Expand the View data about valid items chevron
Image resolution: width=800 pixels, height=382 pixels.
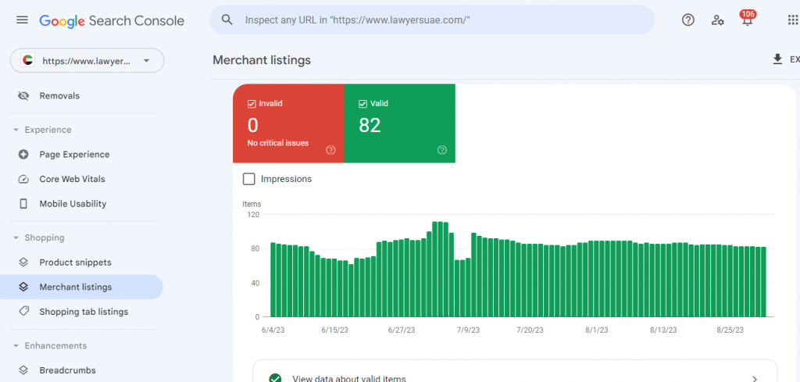click(x=755, y=379)
